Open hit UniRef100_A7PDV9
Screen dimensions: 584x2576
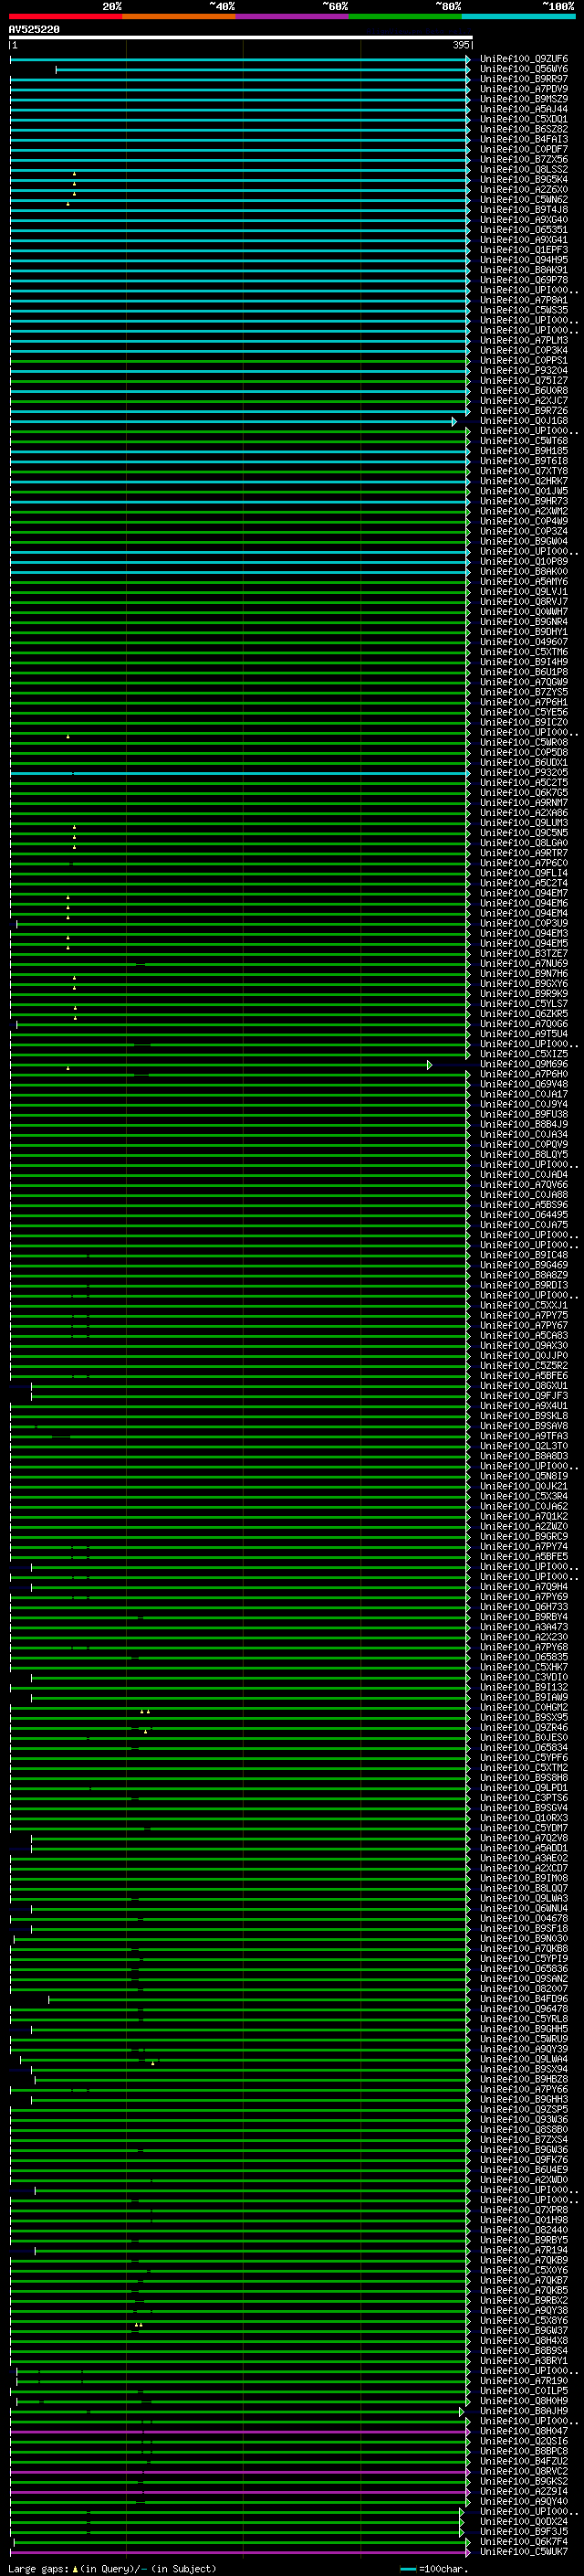[523, 89]
